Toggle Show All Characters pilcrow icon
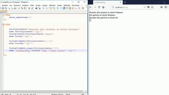Viewport: 169px width, 95px height. [61, 8]
